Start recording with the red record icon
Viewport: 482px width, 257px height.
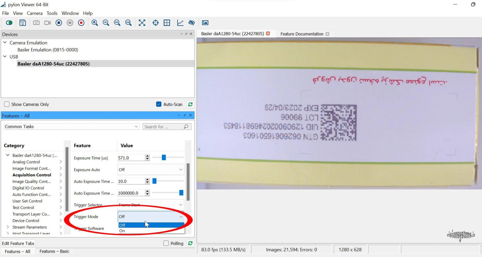81,23
